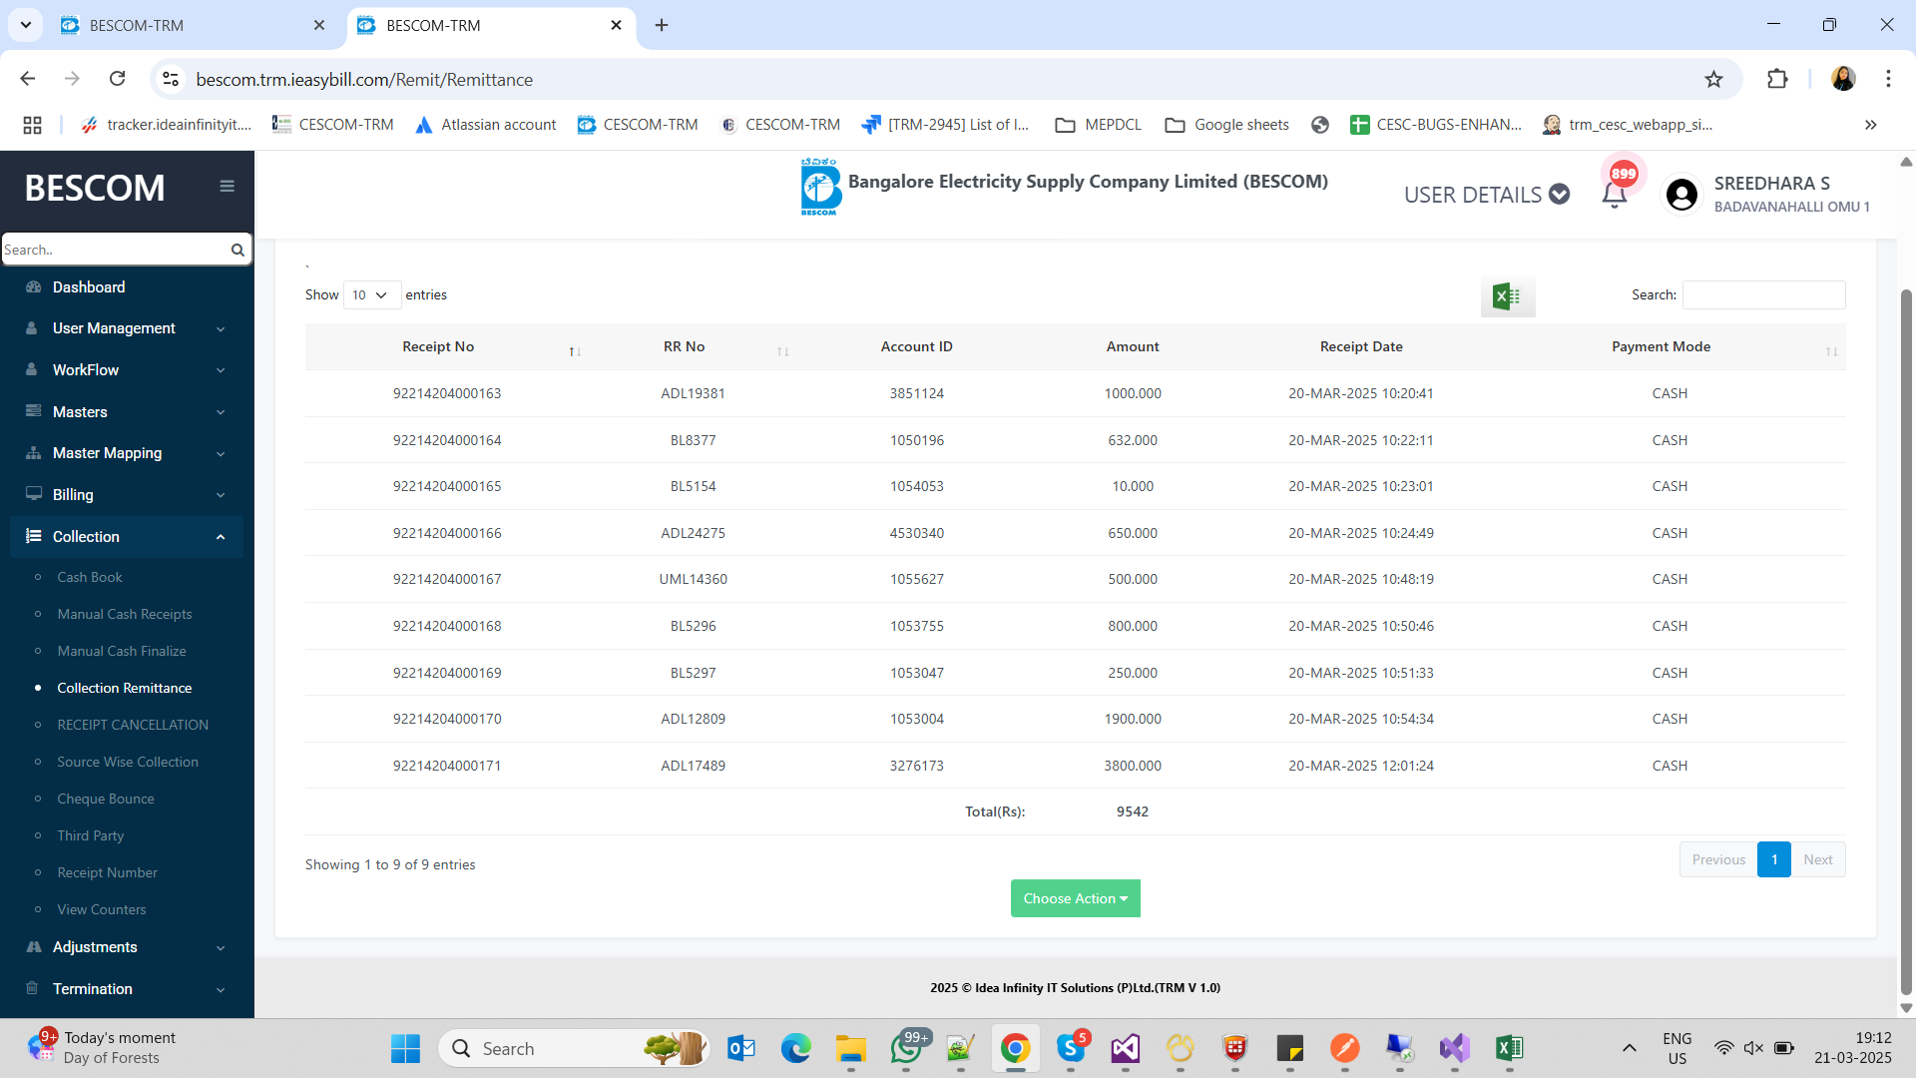
Task: Click the user profile avatar icon
Action: pyautogui.click(x=1681, y=194)
